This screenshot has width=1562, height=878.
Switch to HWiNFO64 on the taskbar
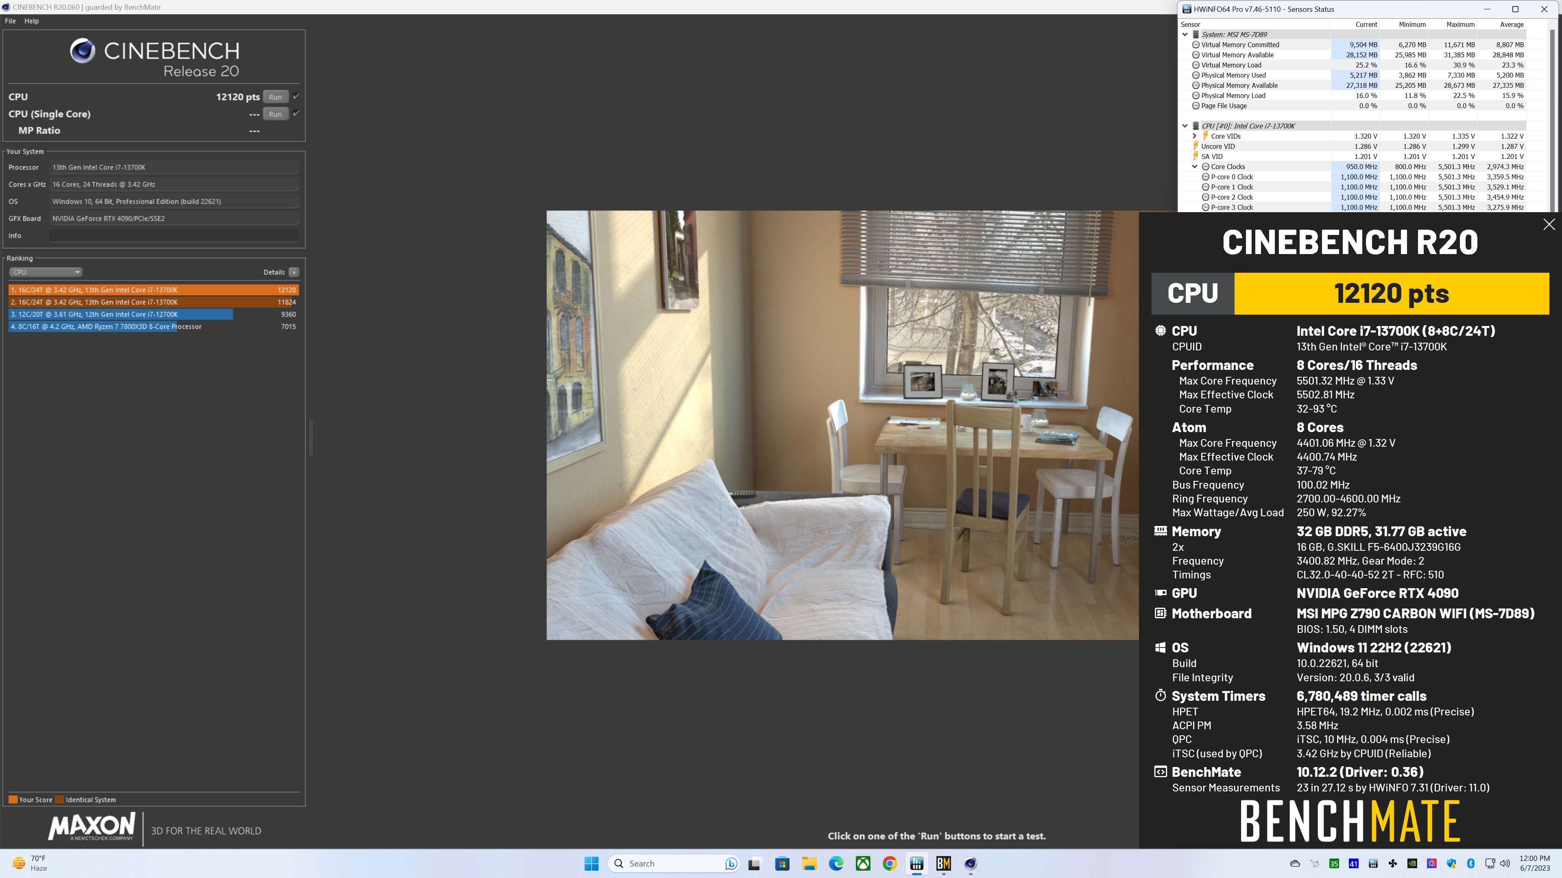(x=917, y=863)
